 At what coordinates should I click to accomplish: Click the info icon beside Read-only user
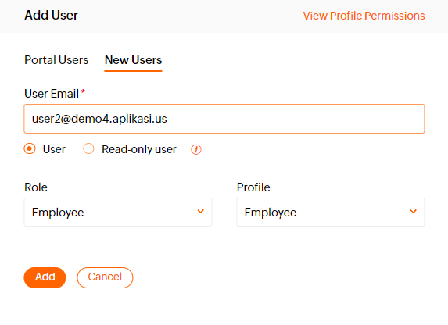(x=196, y=149)
